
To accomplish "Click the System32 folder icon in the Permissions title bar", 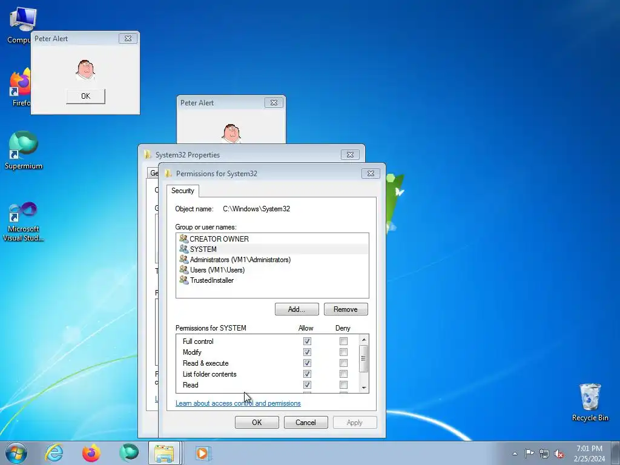I will pyautogui.click(x=168, y=173).
